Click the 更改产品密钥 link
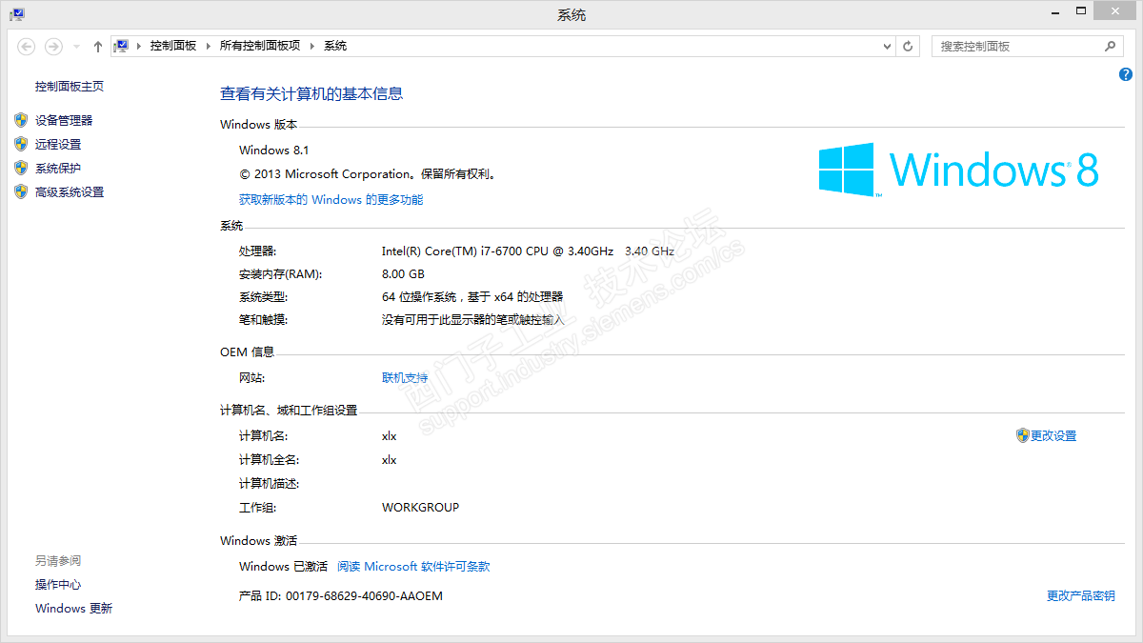1143x643 pixels. pyautogui.click(x=1080, y=596)
